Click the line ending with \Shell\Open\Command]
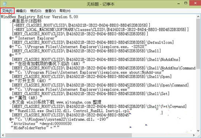This screenshot has width=201, height=138. (100, 85)
